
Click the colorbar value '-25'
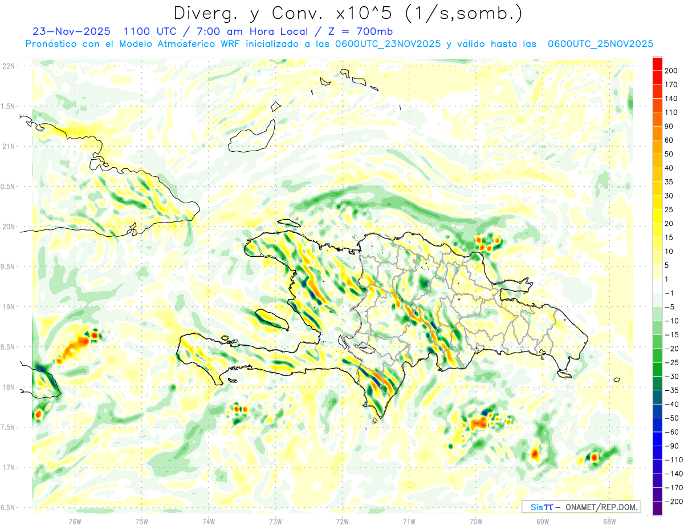click(x=673, y=363)
